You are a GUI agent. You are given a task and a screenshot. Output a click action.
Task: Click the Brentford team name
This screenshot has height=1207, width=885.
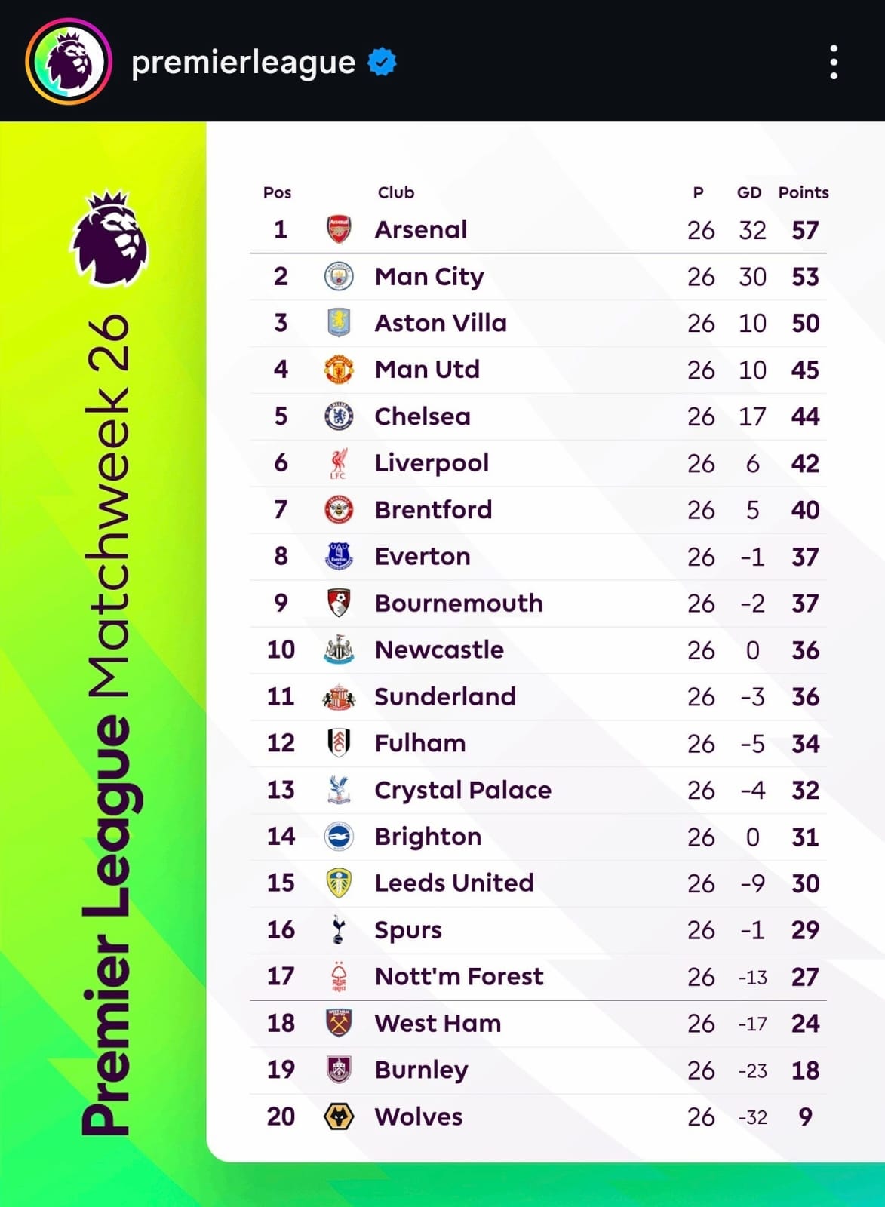[433, 510]
